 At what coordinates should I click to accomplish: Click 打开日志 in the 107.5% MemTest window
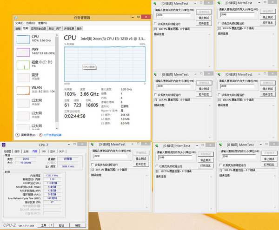point(206,166)
